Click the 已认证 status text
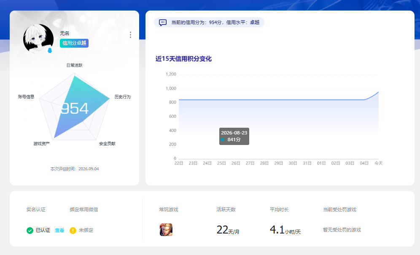The height and width of the screenshot is (255, 420). (43, 230)
